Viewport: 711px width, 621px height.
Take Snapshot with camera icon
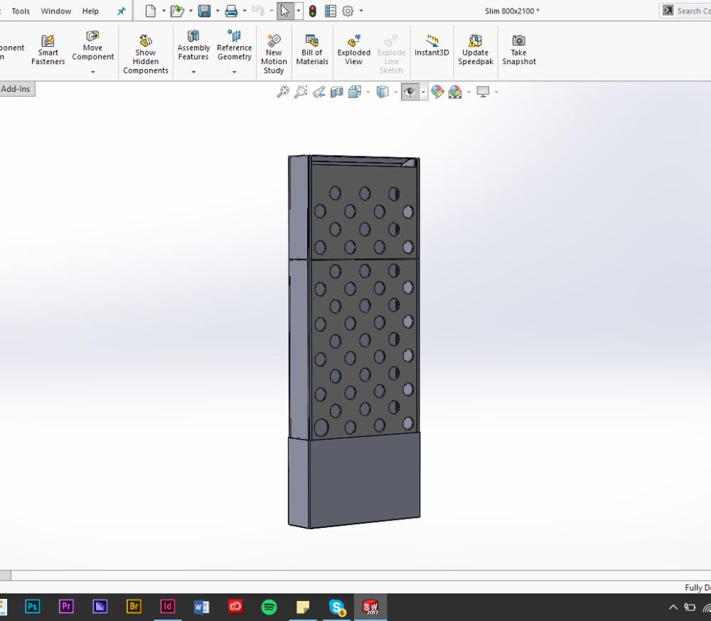(519, 50)
